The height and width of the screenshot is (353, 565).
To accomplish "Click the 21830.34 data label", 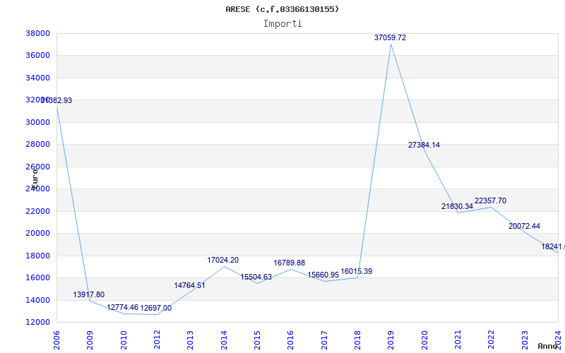I will (x=457, y=206).
